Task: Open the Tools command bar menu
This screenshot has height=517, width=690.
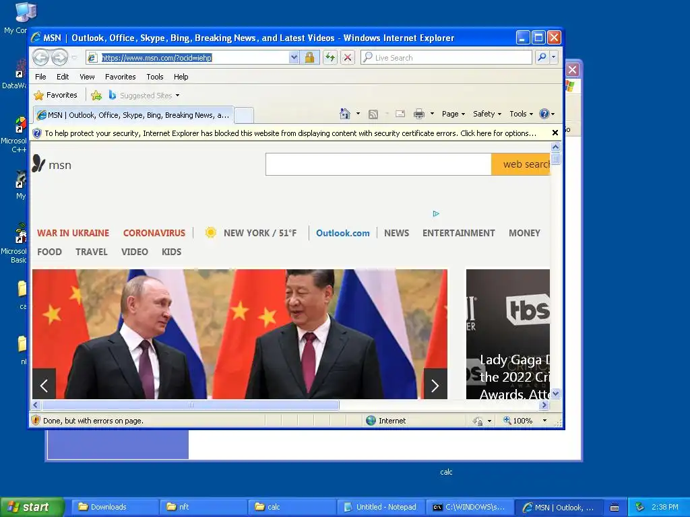Action: point(521,114)
